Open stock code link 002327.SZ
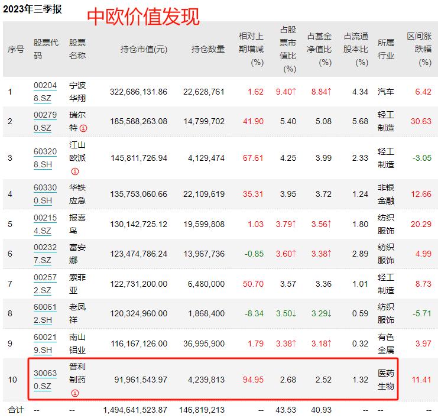 tap(45, 254)
